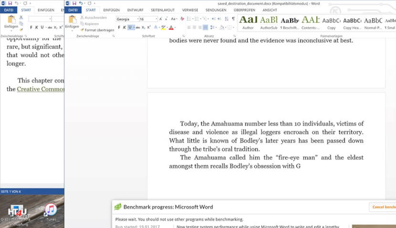Toggle italic (K) in the back Word window
Image resolution: width=396 pixels, height=228 pixels.
click(x=36, y=27)
